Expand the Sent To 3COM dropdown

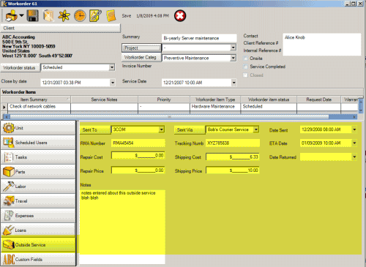click(x=162, y=129)
